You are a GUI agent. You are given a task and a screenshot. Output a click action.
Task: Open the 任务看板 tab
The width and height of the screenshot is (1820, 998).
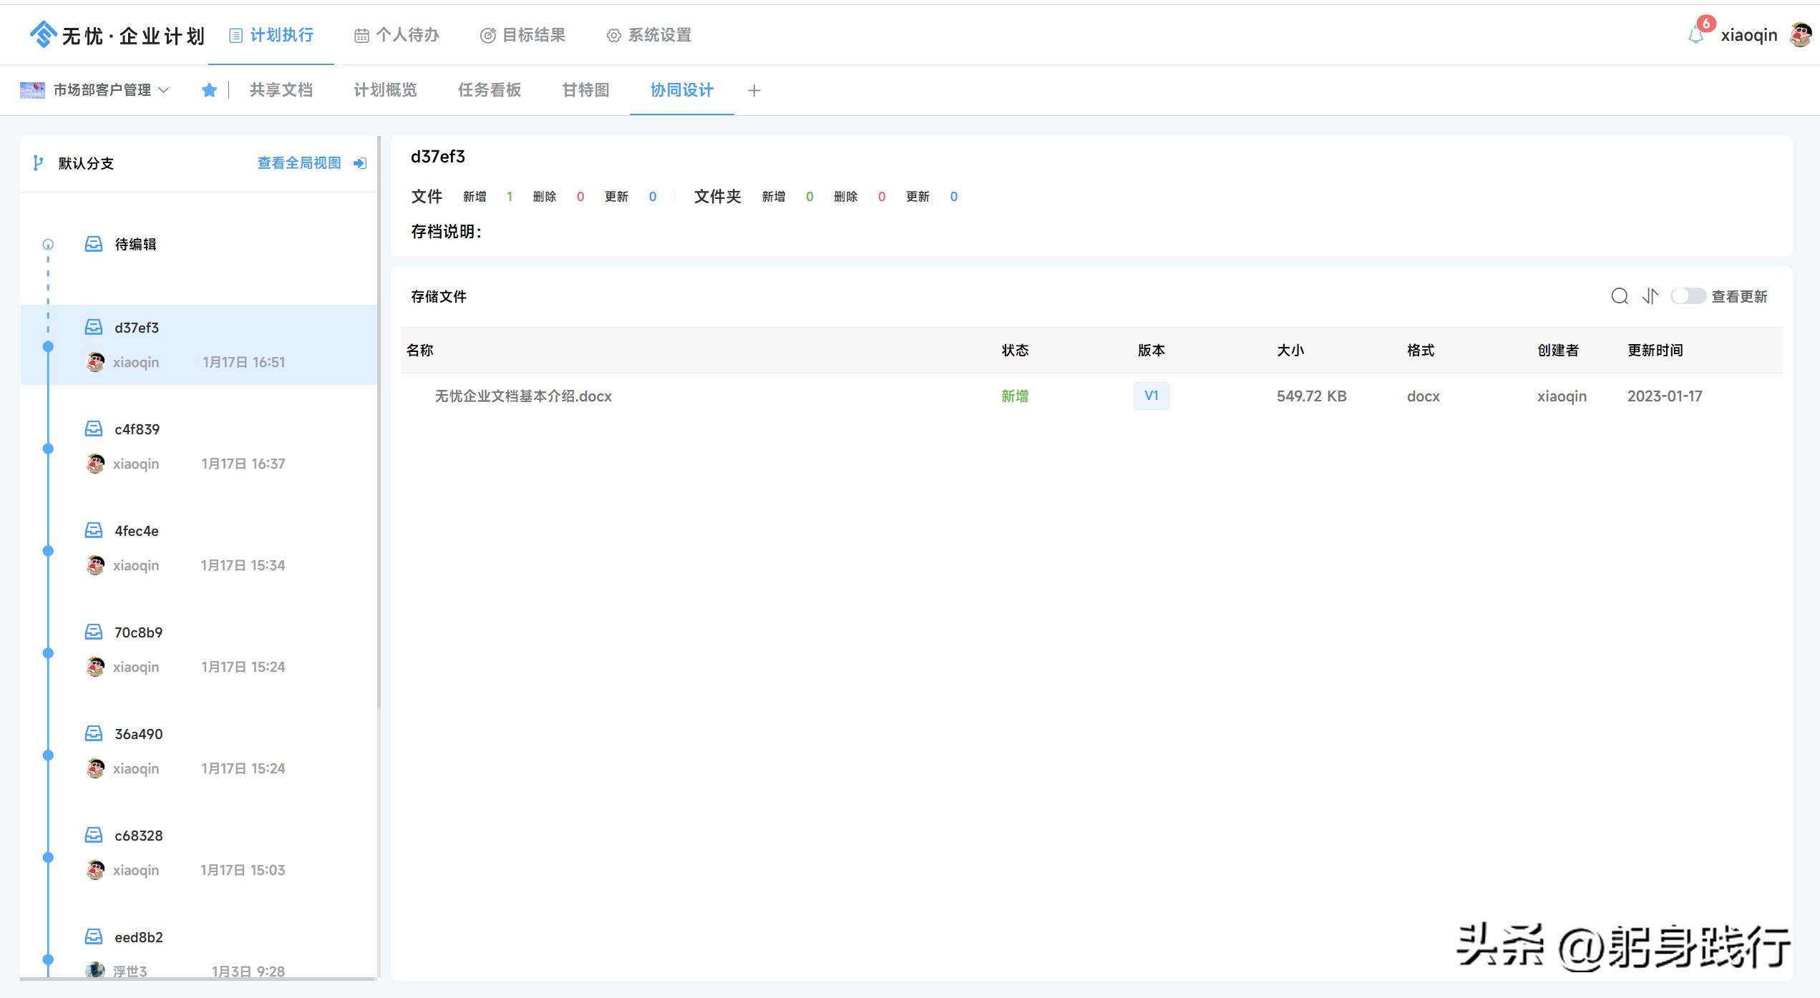(x=490, y=90)
